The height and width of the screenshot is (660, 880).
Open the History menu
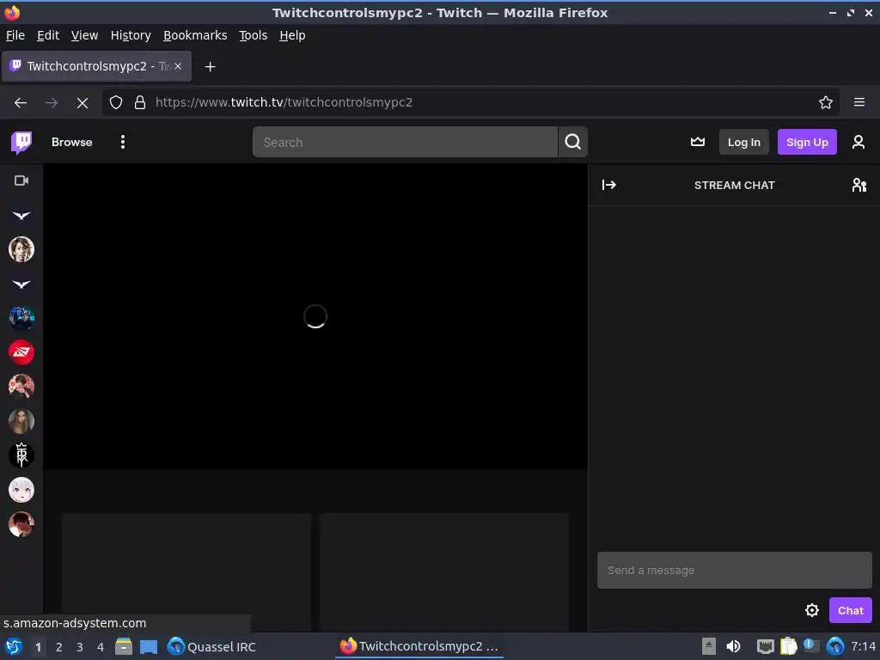[x=131, y=35]
